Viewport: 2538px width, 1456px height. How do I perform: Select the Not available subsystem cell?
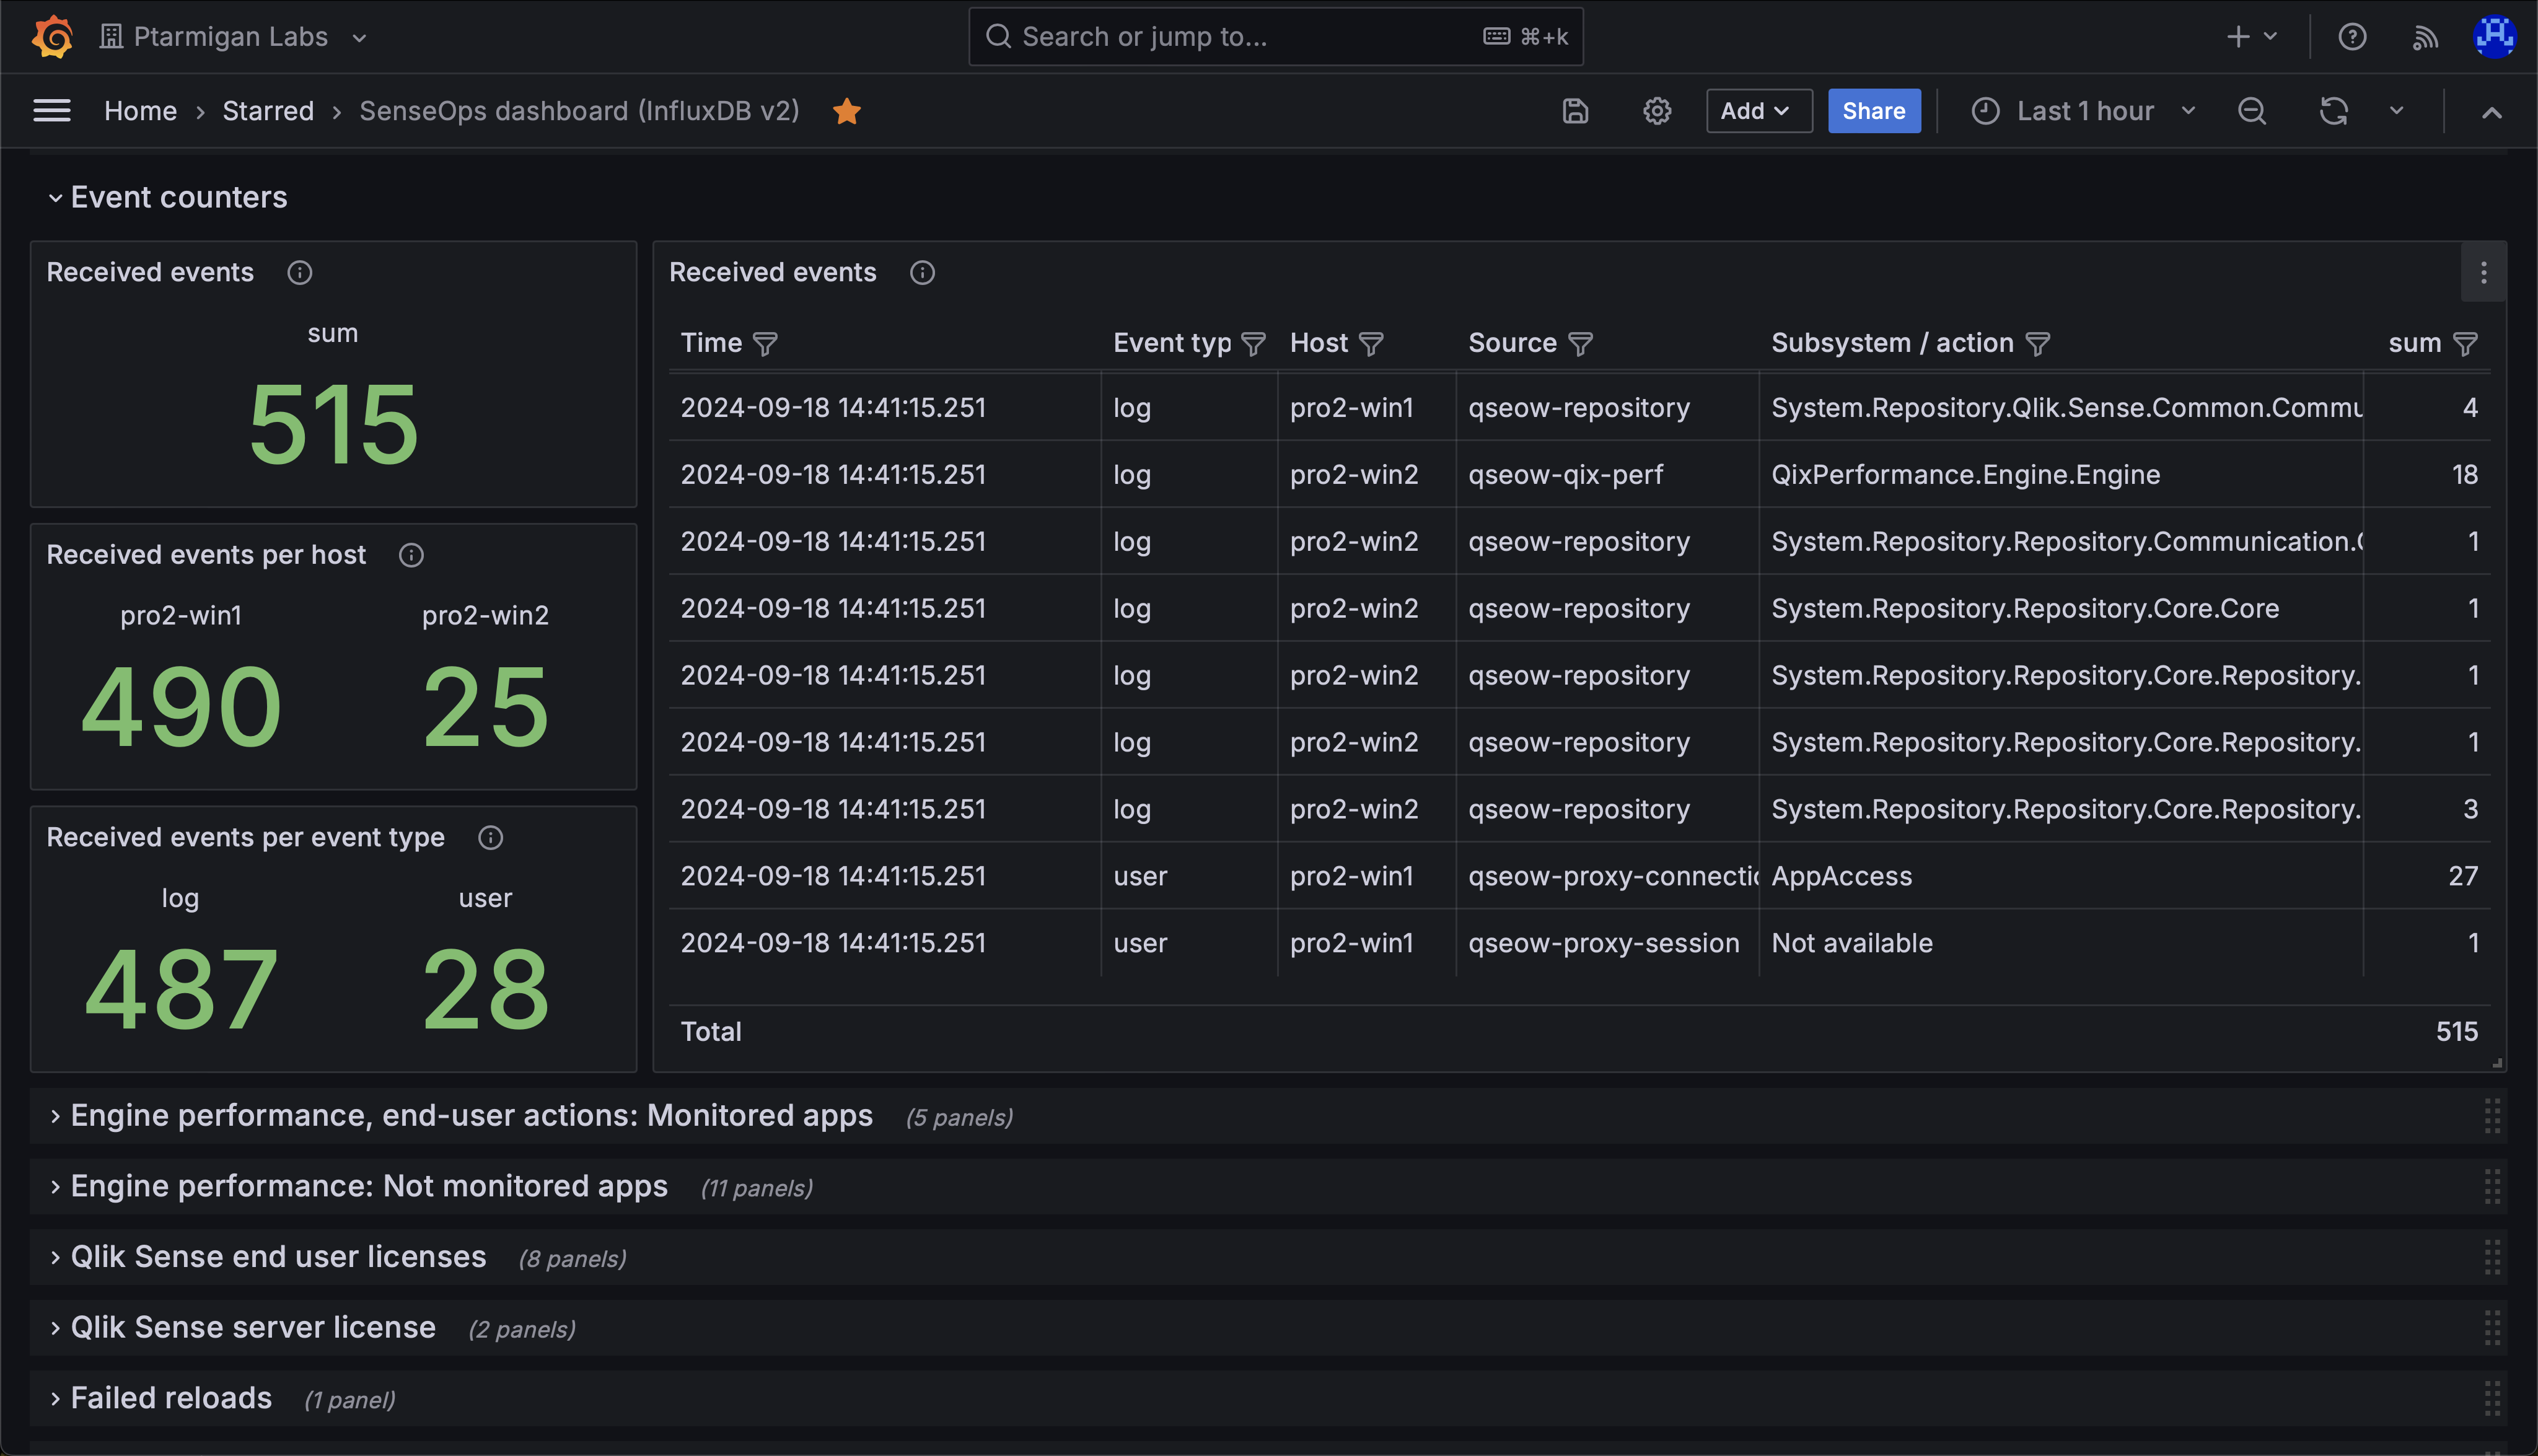[2060, 943]
